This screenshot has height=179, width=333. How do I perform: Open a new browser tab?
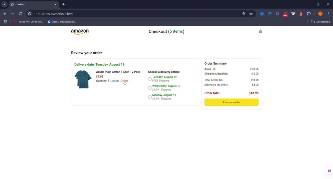tap(64, 4)
